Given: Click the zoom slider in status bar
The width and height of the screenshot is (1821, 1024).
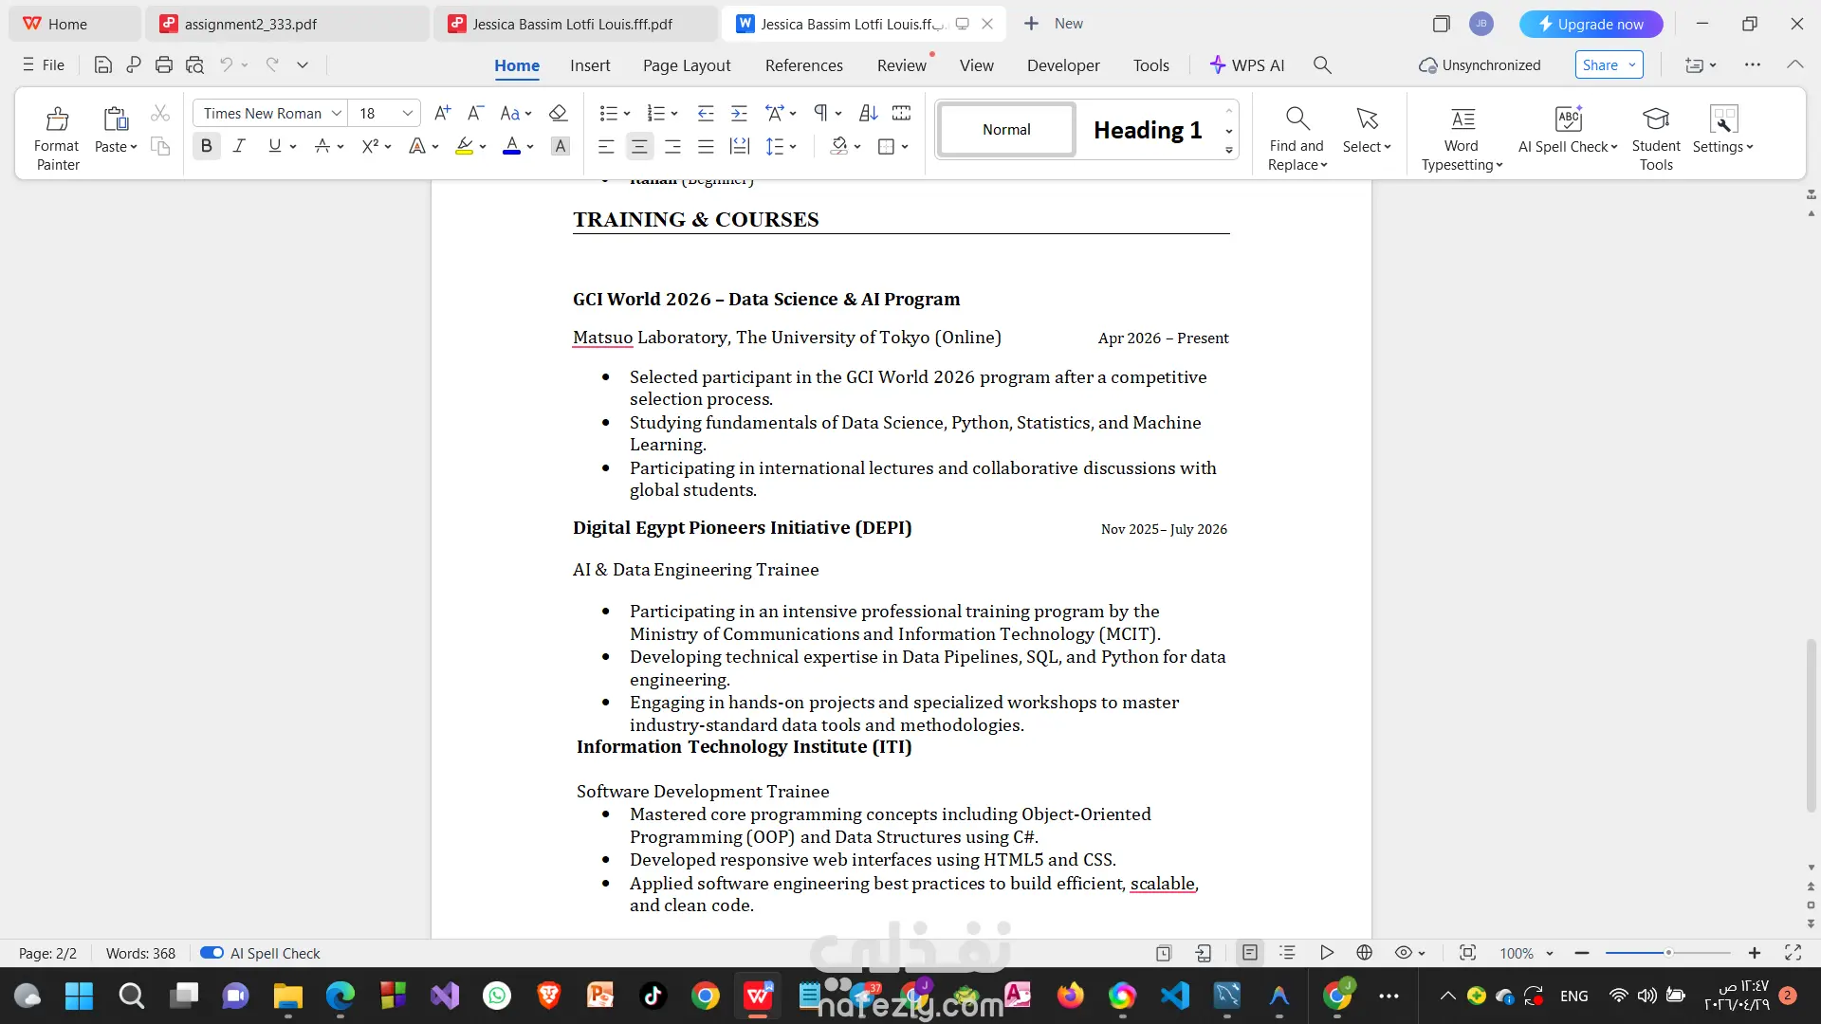Looking at the screenshot, I should tap(1667, 953).
